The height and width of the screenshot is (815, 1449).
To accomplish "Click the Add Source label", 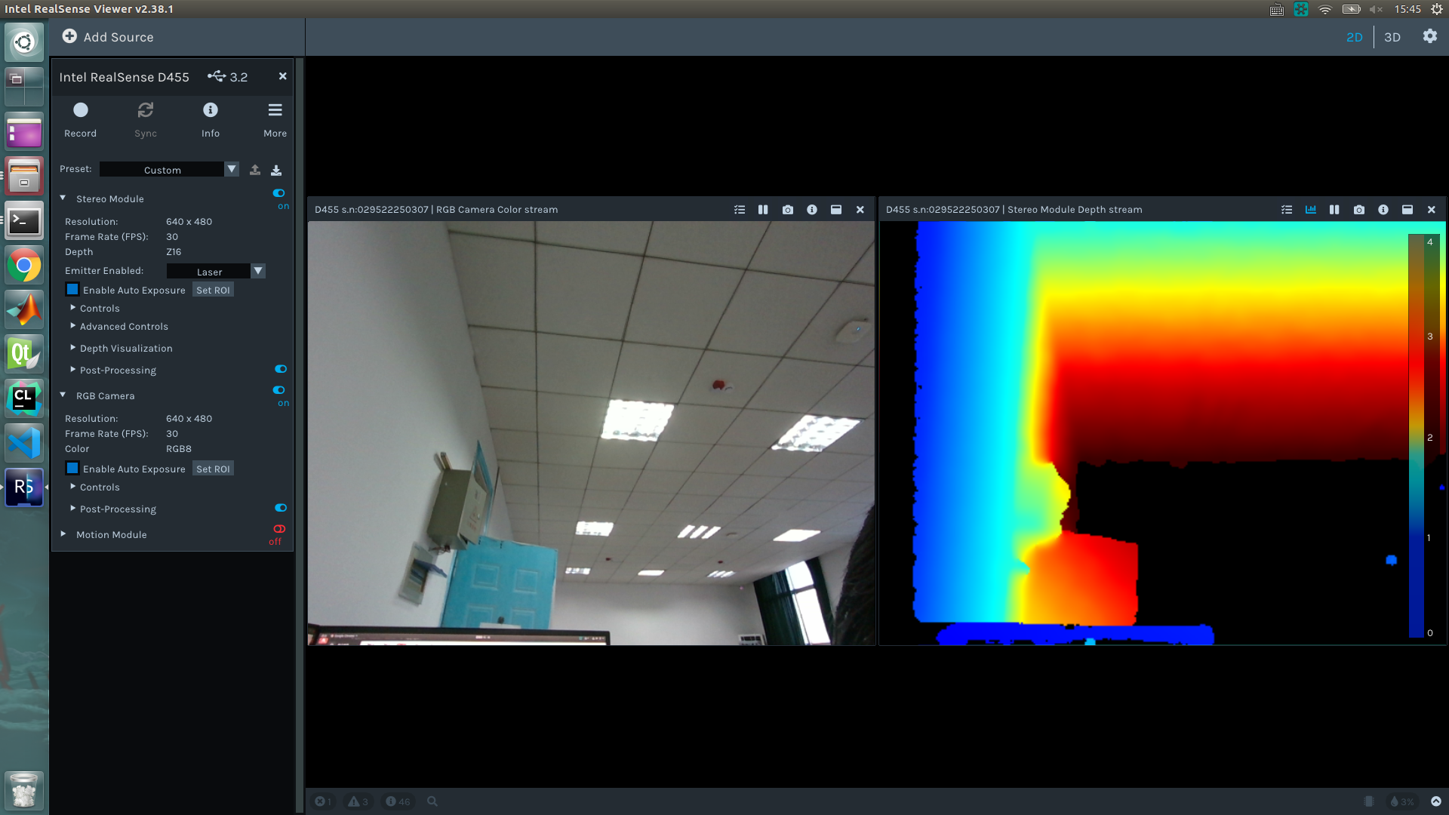I will 118,37.
